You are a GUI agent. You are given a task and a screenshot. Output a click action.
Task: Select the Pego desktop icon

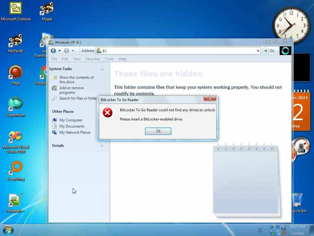16,75
